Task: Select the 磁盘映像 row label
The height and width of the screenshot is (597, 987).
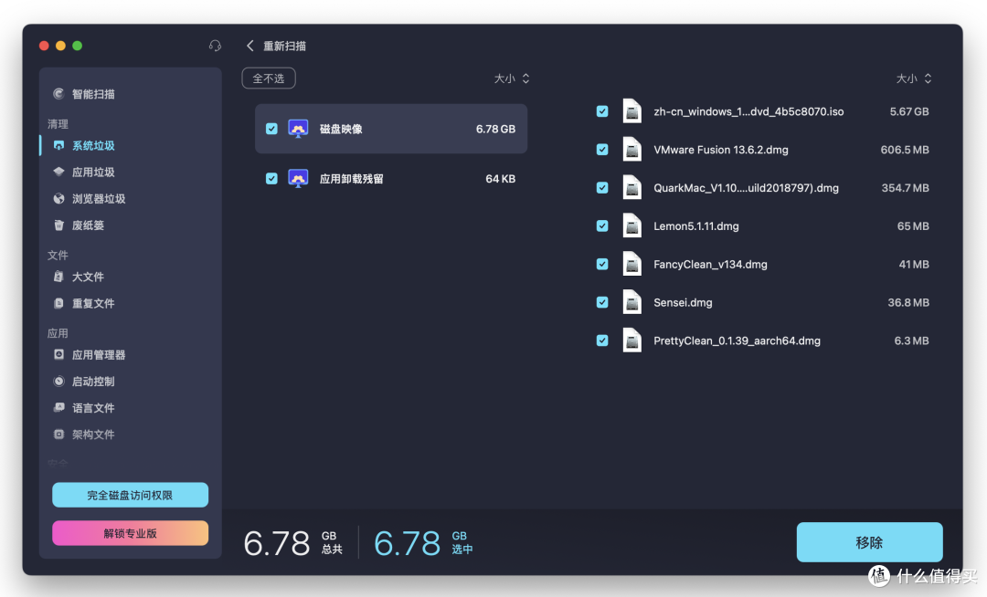Action: [x=341, y=129]
